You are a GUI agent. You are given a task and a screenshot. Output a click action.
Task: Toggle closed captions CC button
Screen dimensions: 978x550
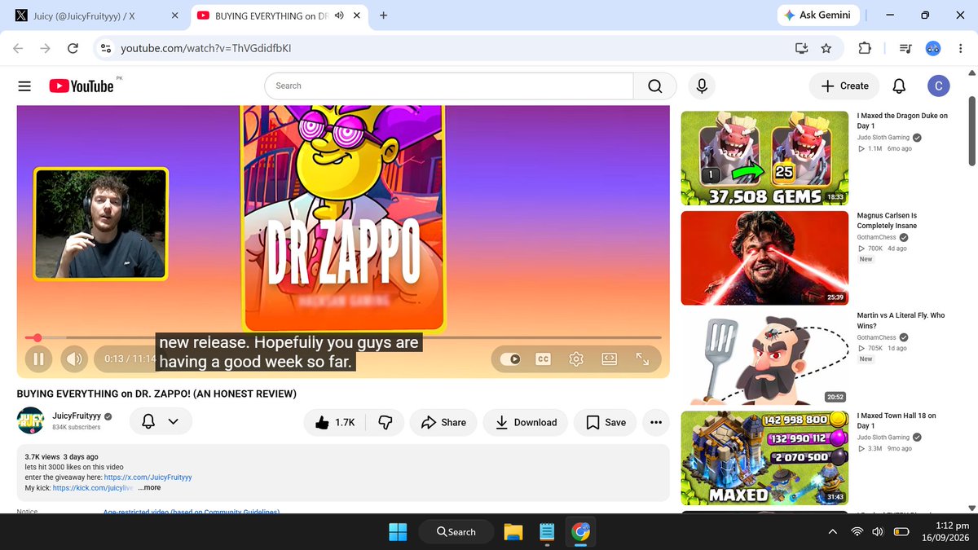[544, 359]
